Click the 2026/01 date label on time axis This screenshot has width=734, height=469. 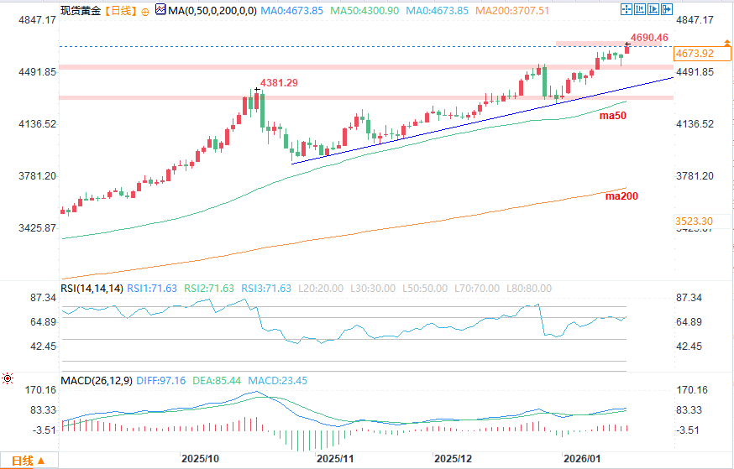[x=582, y=459]
